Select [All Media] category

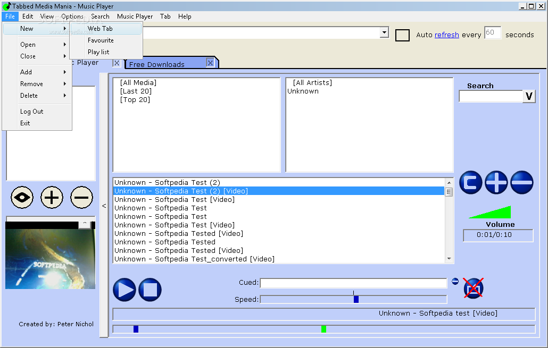138,83
